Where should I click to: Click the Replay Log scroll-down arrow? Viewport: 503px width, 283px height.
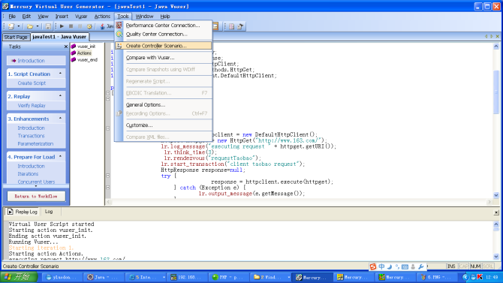pos(496,257)
